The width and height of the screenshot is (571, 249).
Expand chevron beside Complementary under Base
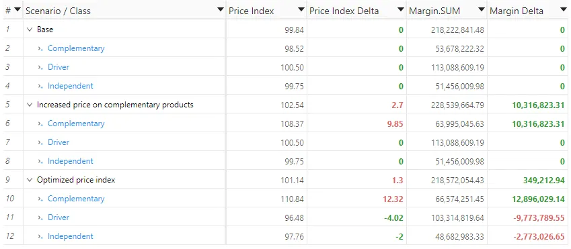coord(41,49)
